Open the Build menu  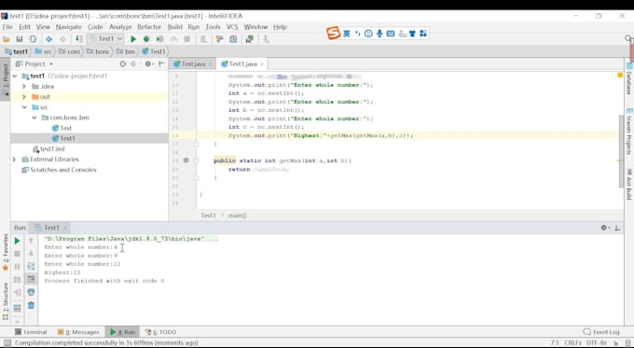(x=174, y=27)
